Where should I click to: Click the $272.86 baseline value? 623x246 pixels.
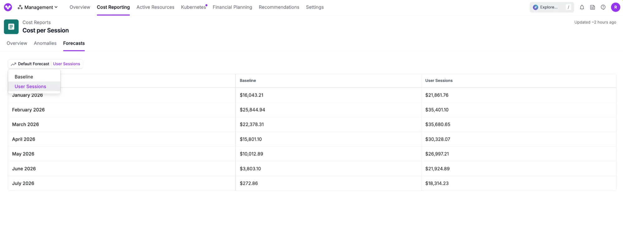coord(249,183)
